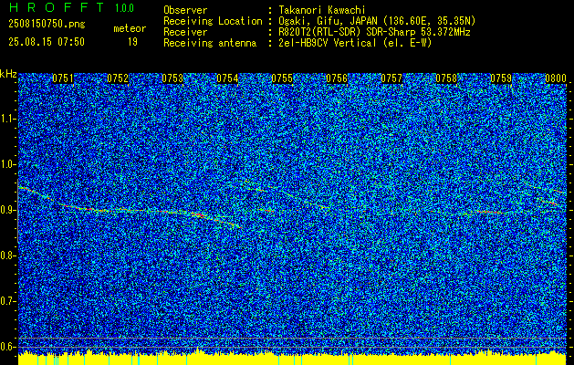Click the Receiving antenna label
This screenshot has width=574, height=365.
[x=210, y=43]
